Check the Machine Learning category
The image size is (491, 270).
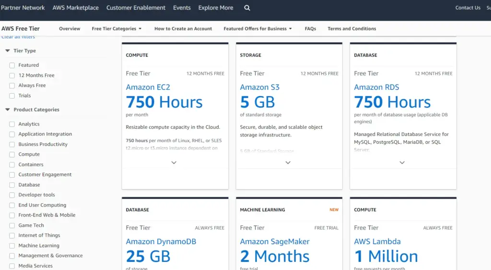[12, 246]
